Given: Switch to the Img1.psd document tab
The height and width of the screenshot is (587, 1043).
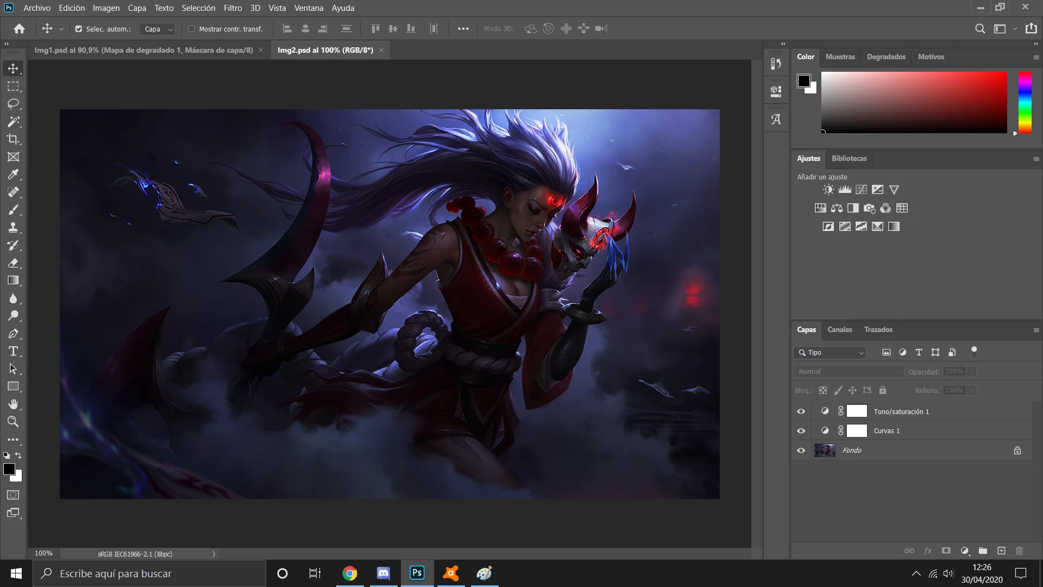Looking at the screenshot, I should click(143, 50).
